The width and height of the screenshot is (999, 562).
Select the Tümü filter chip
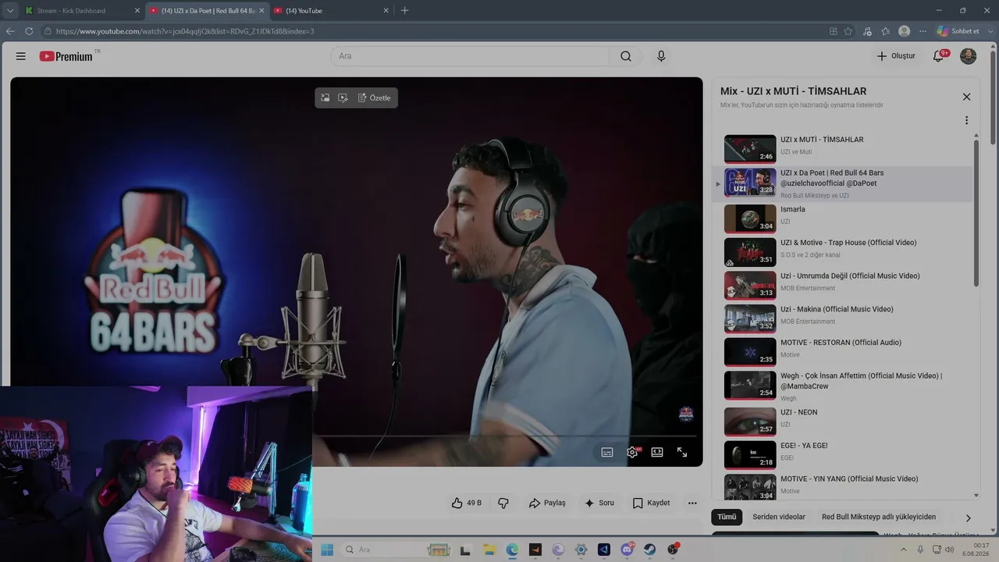click(x=727, y=518)
